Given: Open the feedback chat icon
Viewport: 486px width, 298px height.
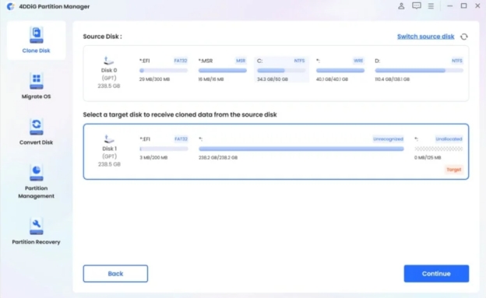Looking at the screenshot, I should (x=416, y=6).
